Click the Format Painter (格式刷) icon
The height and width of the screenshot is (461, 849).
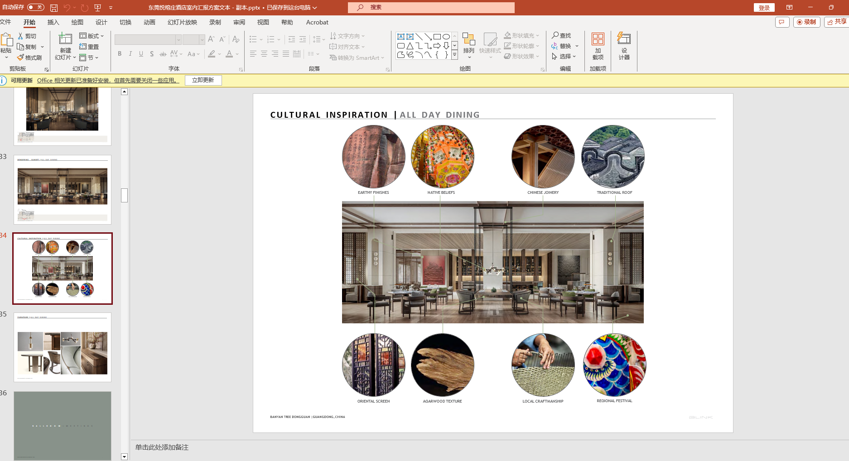[x=20, y=58]
